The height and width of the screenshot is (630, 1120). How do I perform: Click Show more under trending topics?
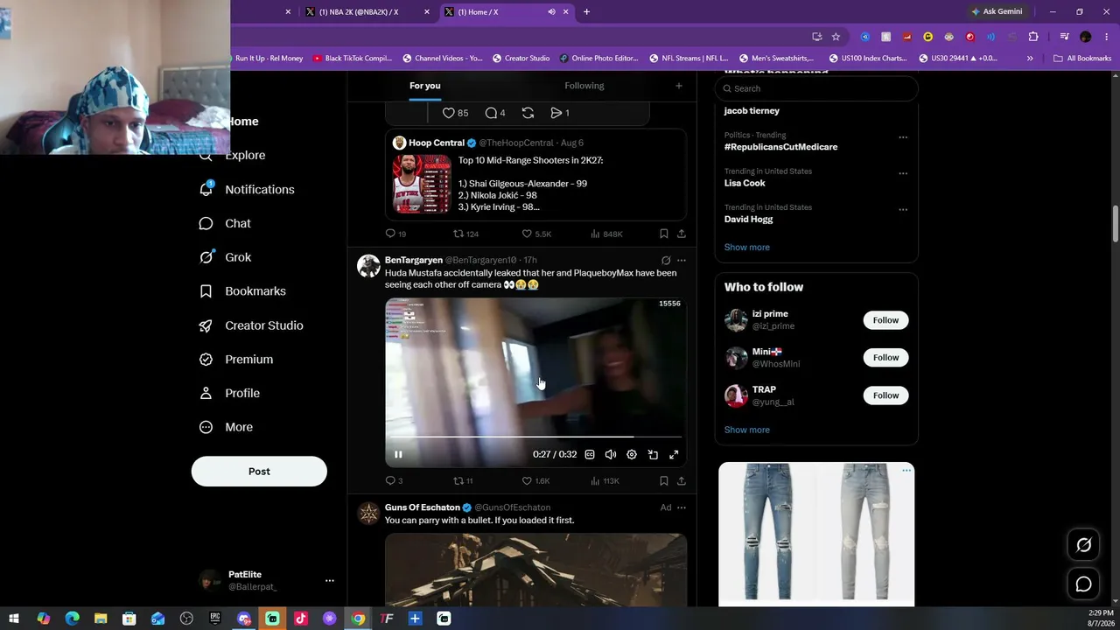coord(747,248)
